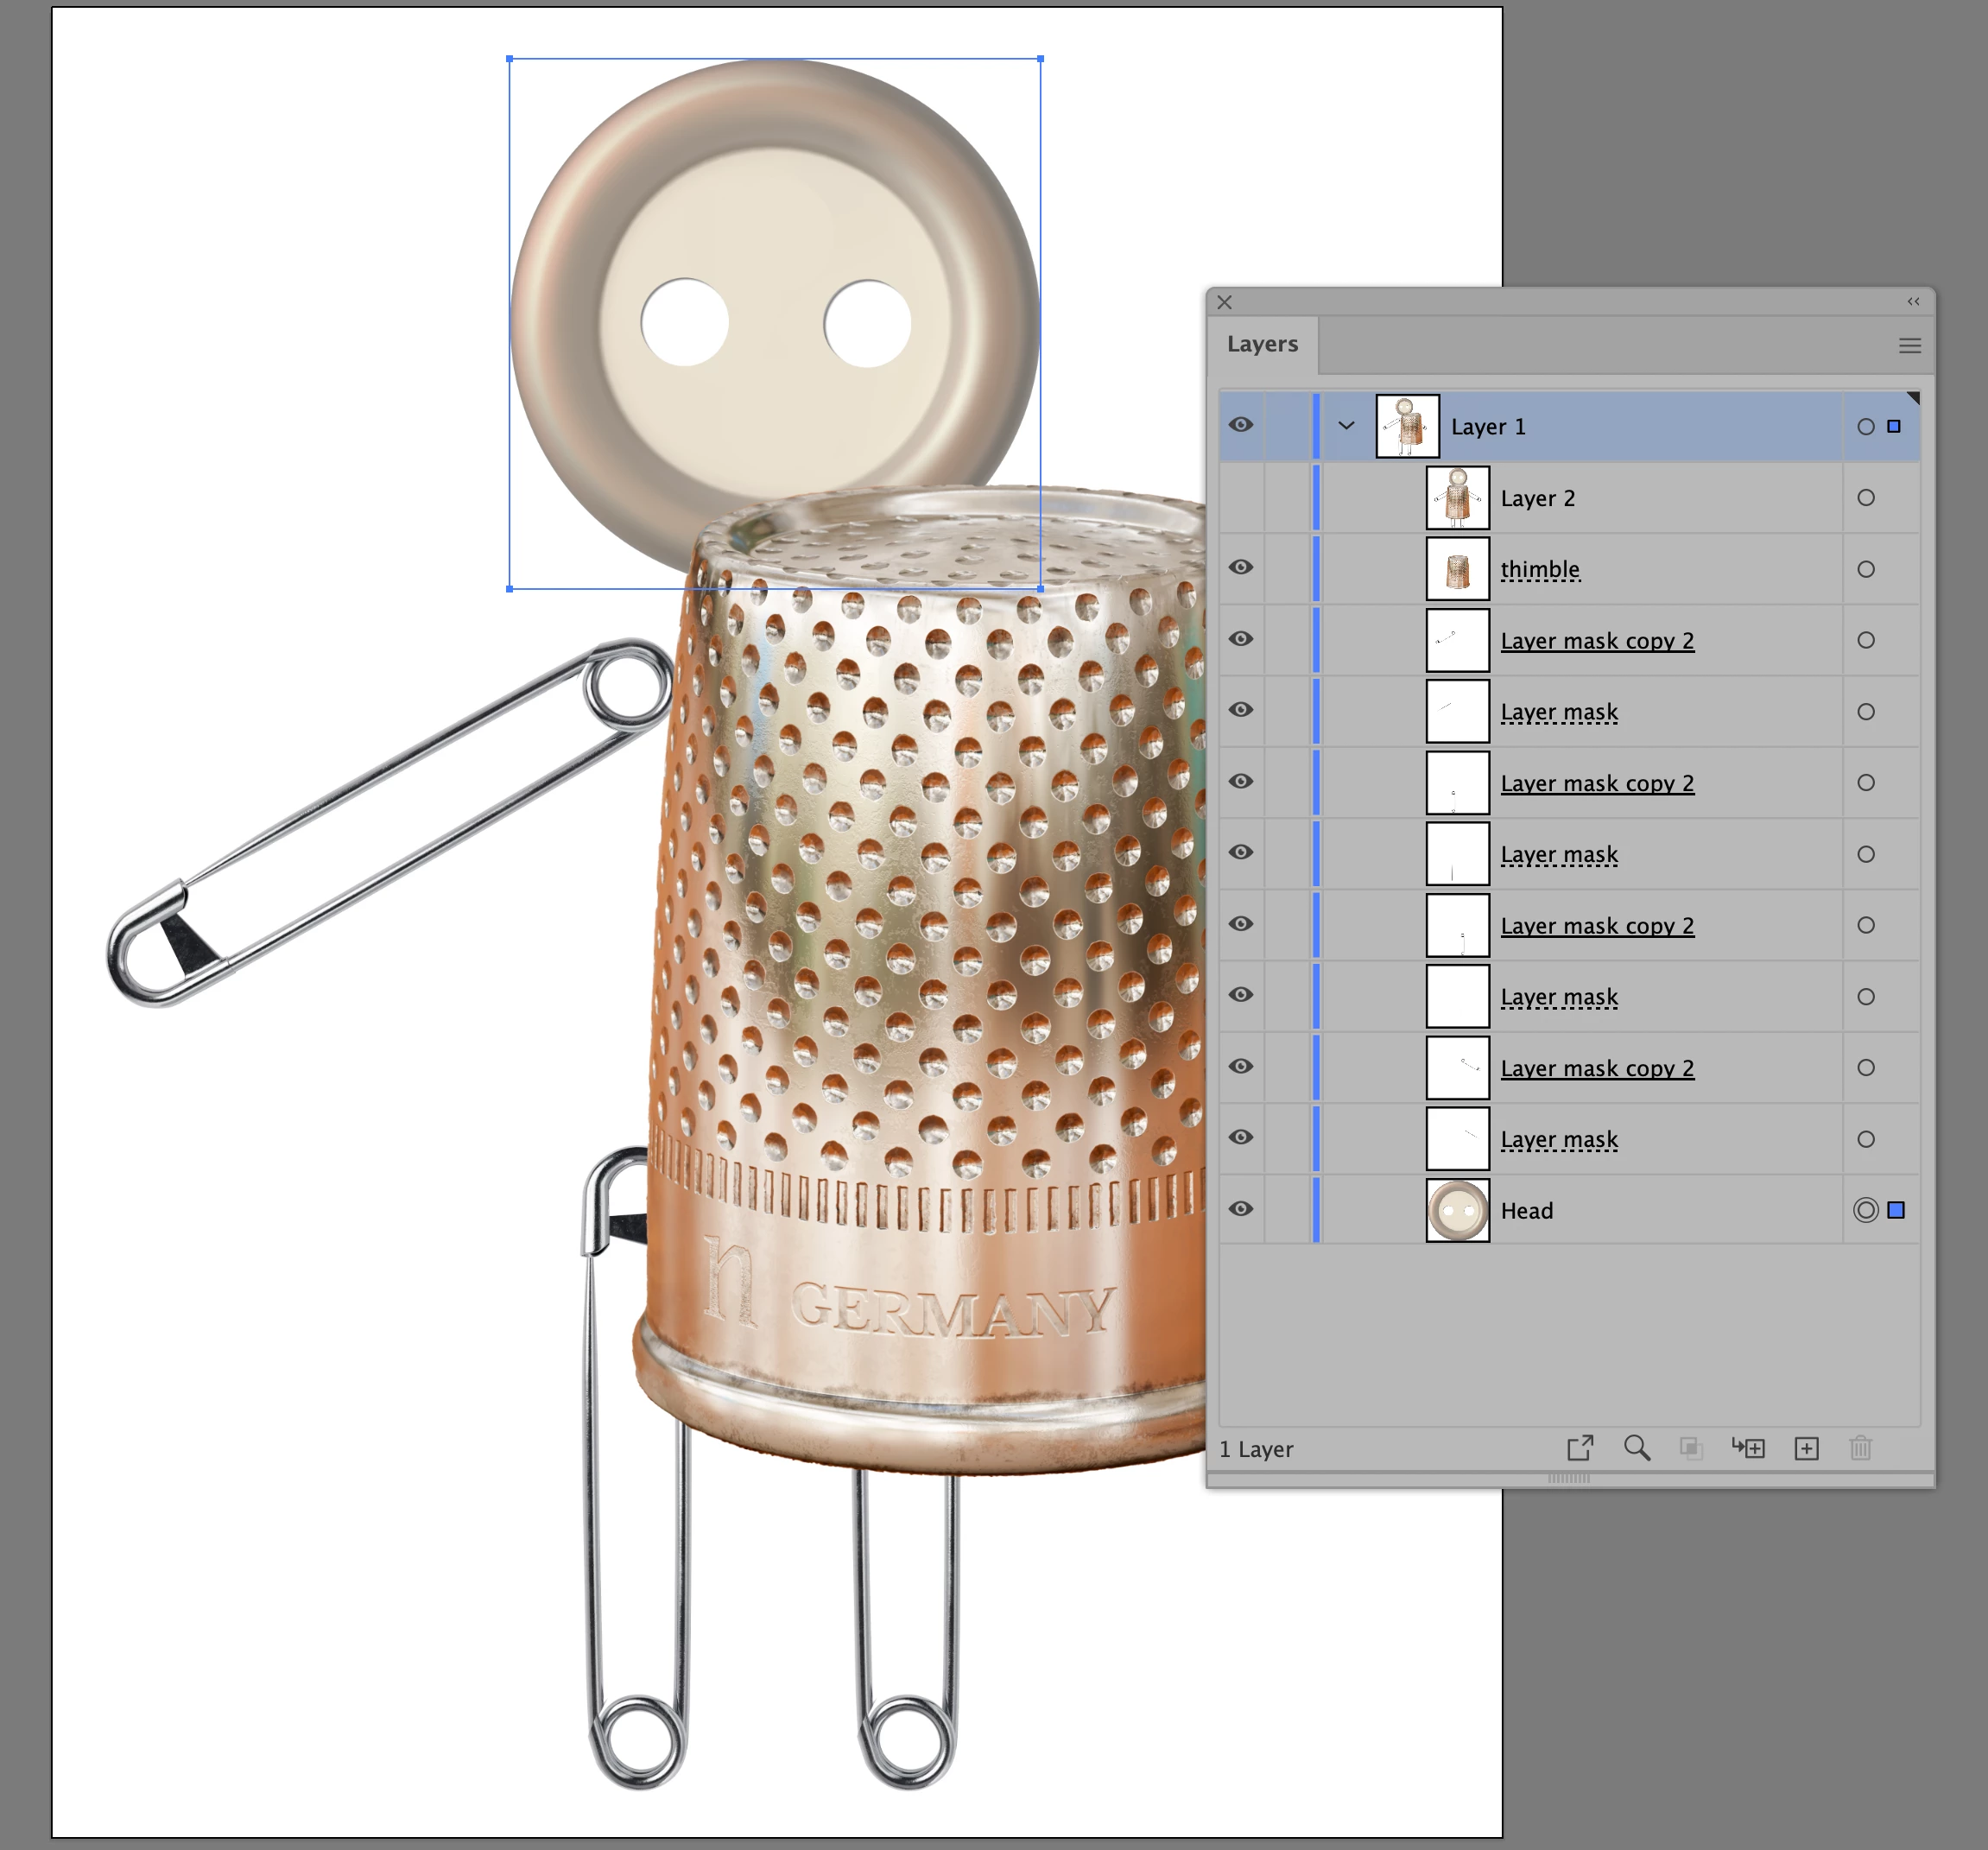Select the Layers tab
The height and width of the screenshot is (1850, 1988).
click(x=1262, y=344)
